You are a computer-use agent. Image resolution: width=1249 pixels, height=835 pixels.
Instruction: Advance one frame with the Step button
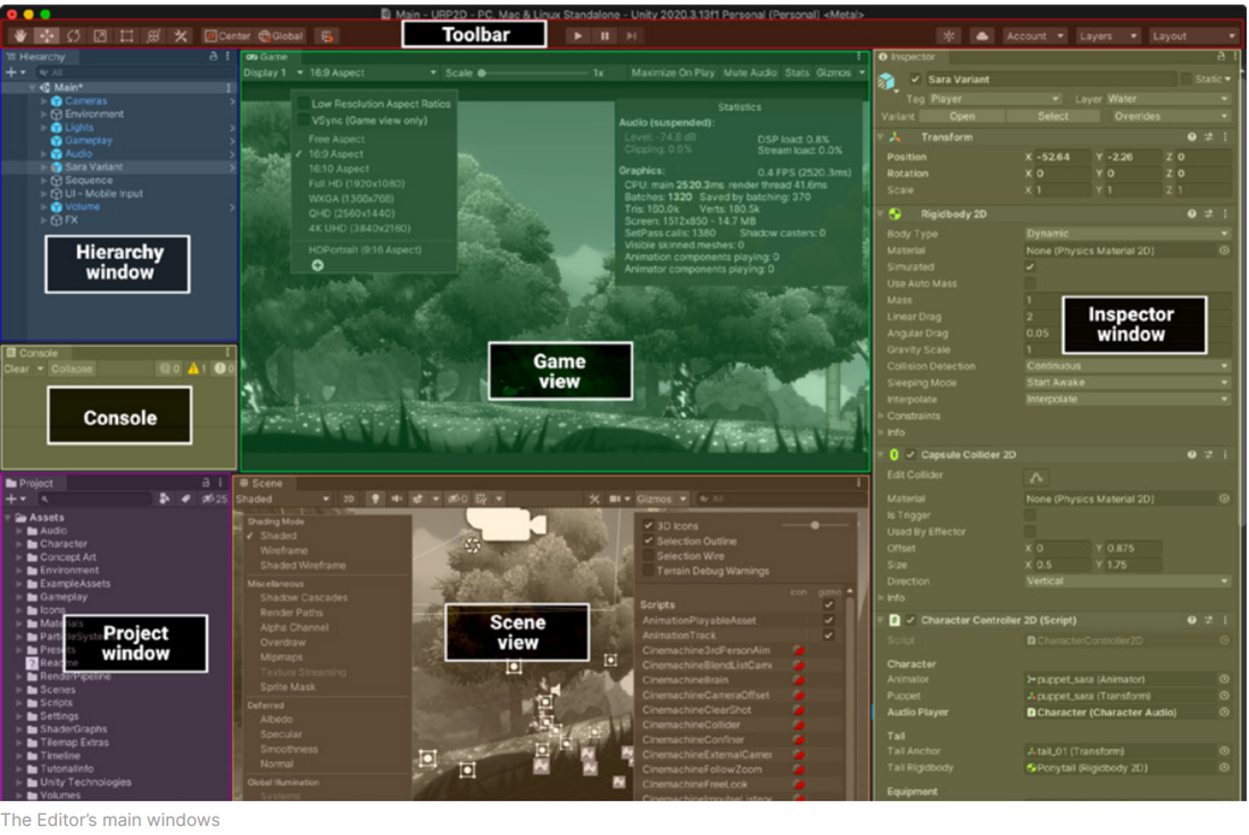(631, 36)
